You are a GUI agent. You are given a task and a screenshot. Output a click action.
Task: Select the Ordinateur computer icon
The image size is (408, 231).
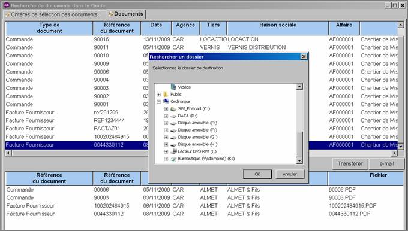coord(166,101)
